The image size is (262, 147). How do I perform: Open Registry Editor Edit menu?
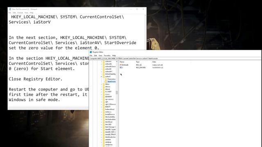click(x=95, y=56)
